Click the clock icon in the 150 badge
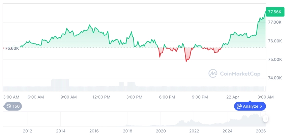This screenshot has height=135, width=290. 9,106
